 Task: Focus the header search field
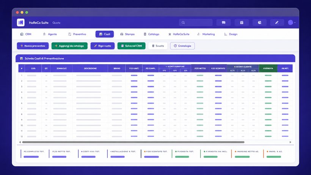[x=196, y=22]
